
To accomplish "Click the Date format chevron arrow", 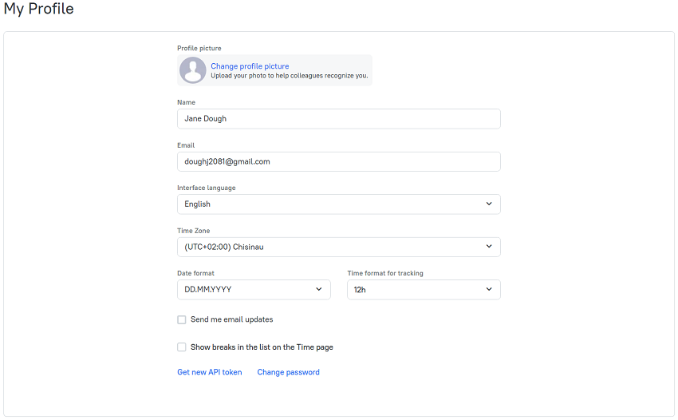I will [x=319, y=289].
